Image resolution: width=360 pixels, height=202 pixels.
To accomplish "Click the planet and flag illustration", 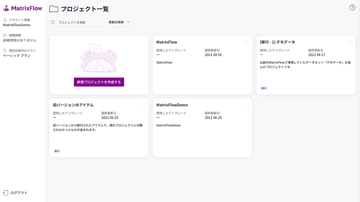I will coord(99,58).
